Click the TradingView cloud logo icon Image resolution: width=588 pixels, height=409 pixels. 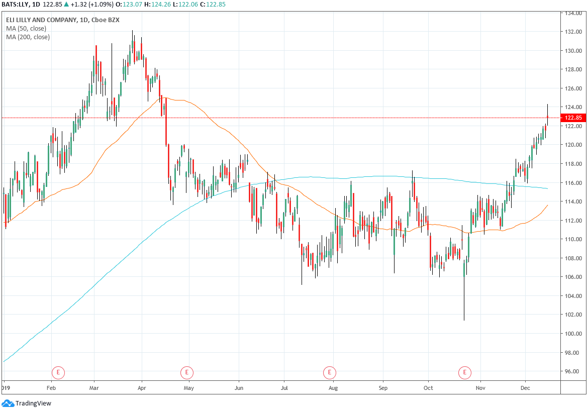pos(8,403)
